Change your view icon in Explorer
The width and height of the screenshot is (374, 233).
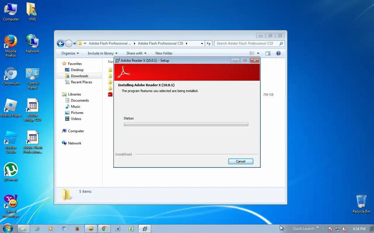tap(252, 53)
